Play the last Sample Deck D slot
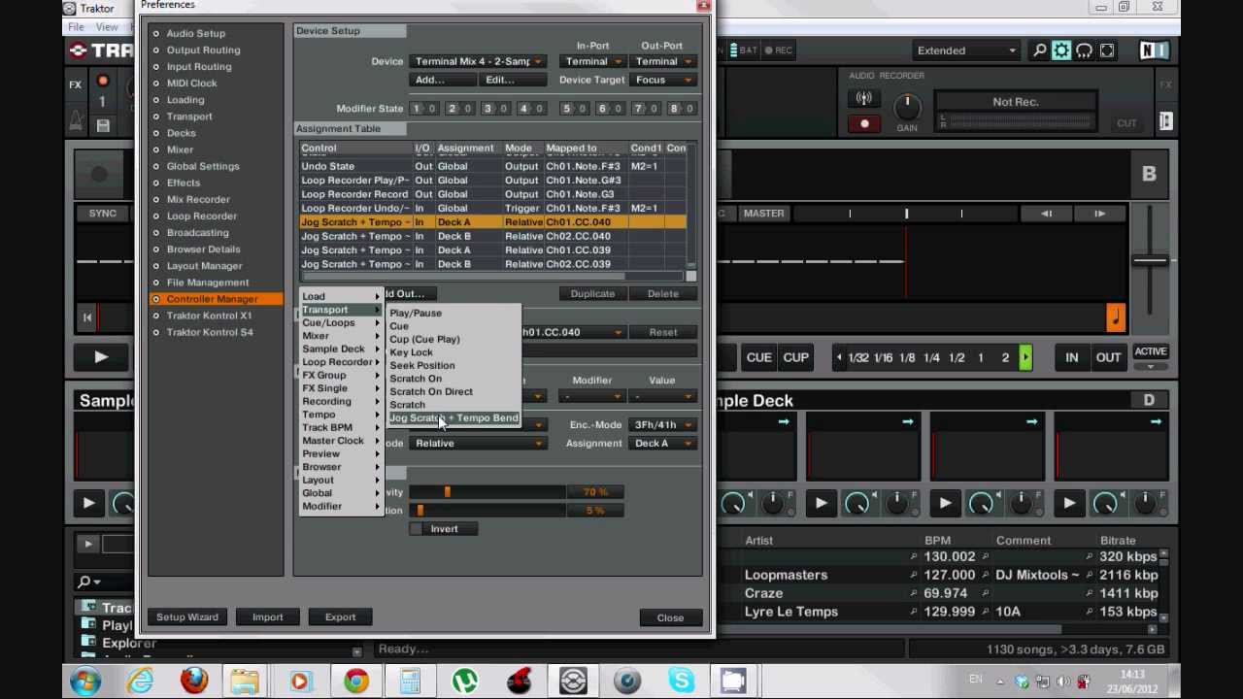This screenshot has height=699, width=1243. pyautogui.click(x=1069, y=503)
